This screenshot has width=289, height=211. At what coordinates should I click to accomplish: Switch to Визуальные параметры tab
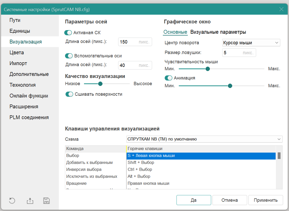click(218, 32)
